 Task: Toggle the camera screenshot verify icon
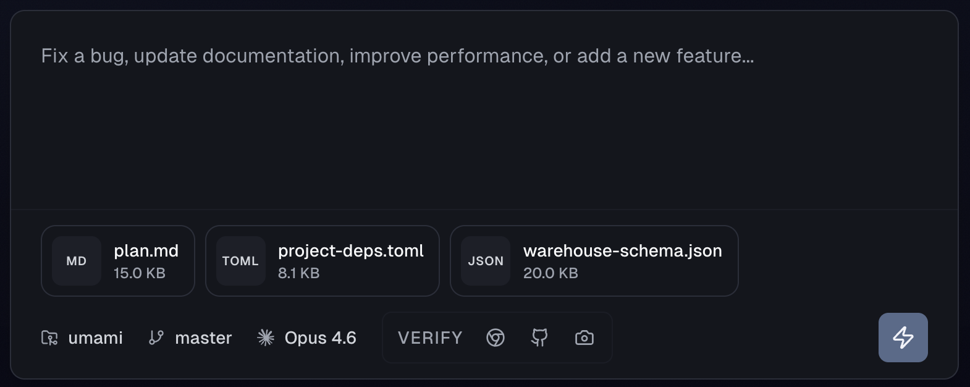coord(584,338)
